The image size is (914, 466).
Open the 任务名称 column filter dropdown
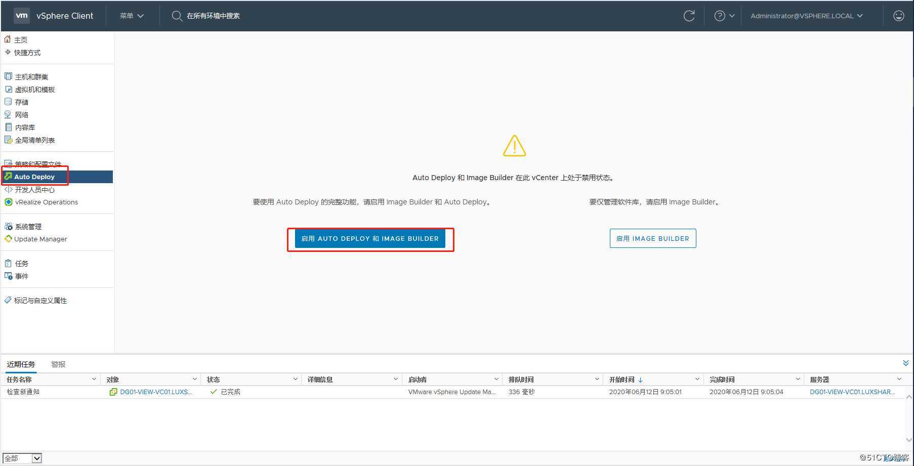point(94,379)
